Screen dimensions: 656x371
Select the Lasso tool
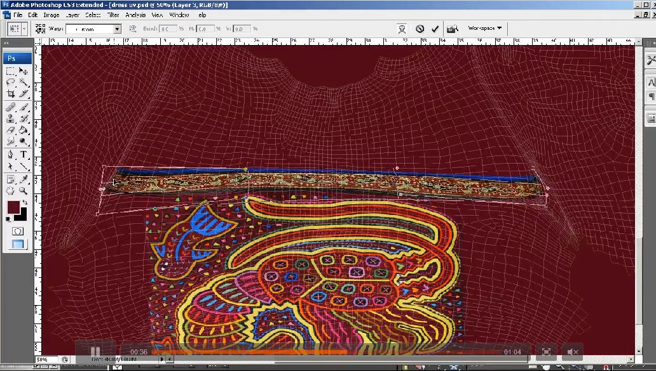click(11, 82)
